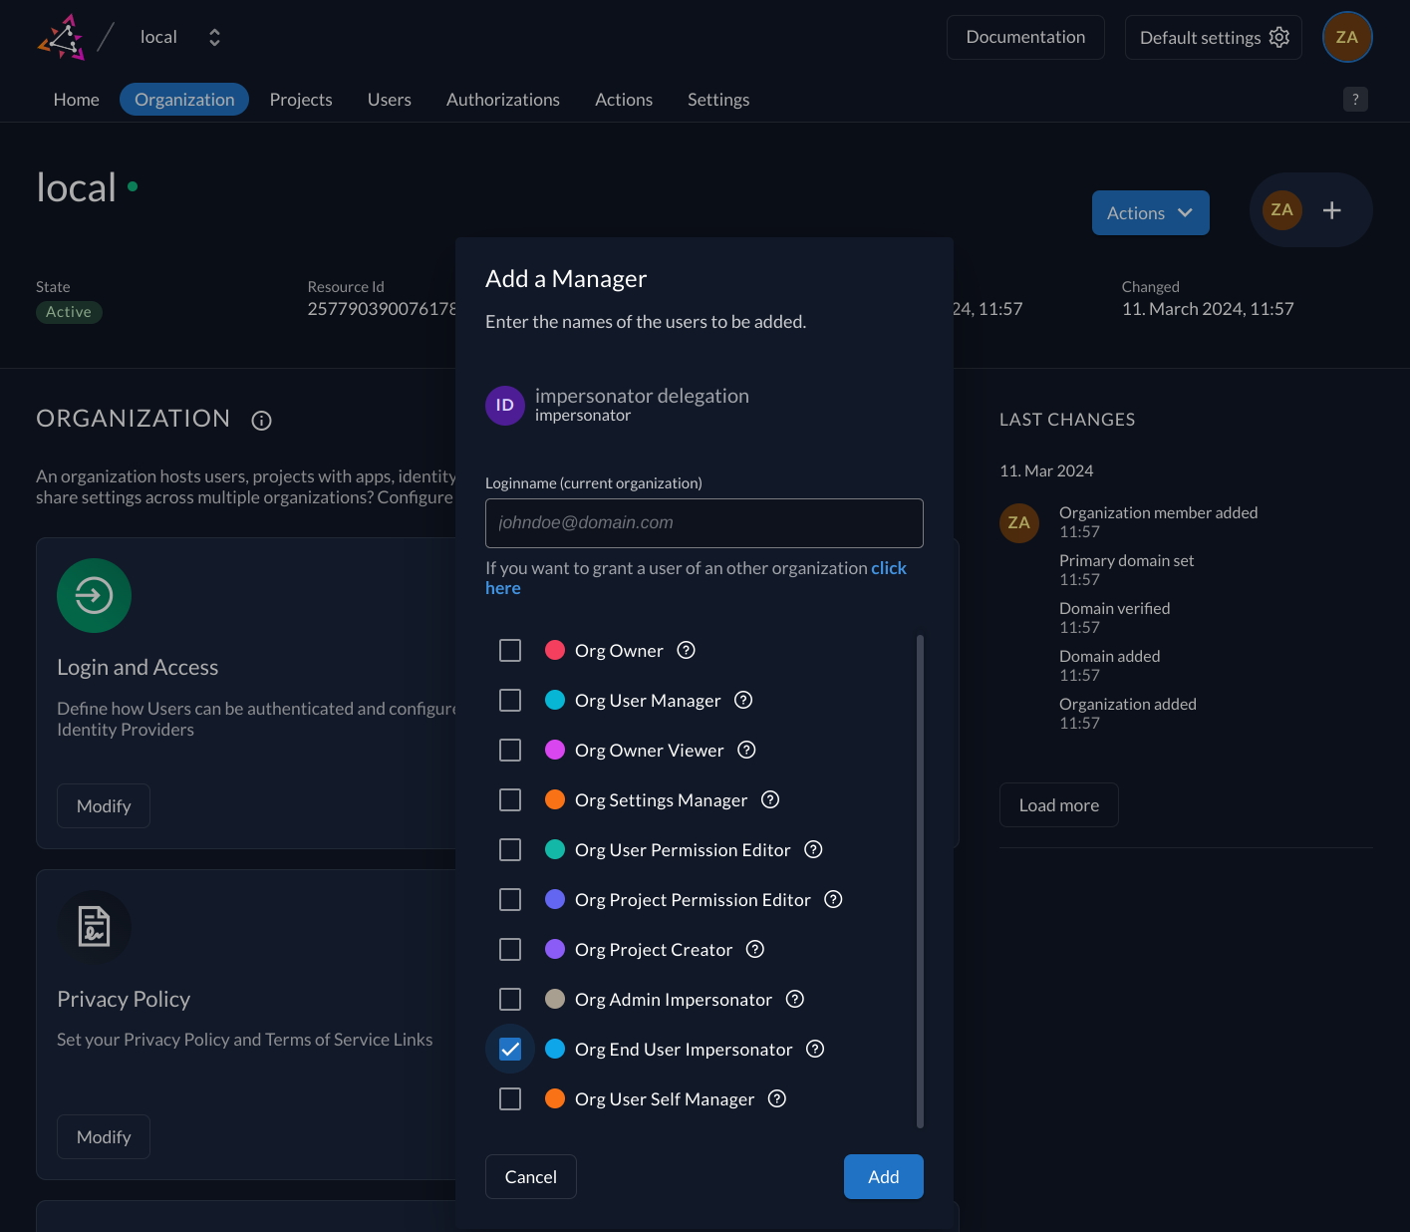
Task: Open your ZA account avatar menu
Action: click(x=1347, y=37)
